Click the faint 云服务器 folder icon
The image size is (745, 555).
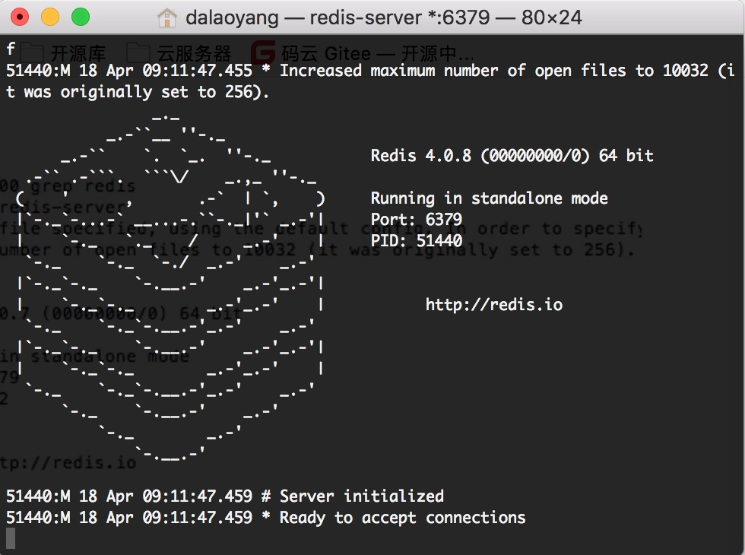(138, 52)
